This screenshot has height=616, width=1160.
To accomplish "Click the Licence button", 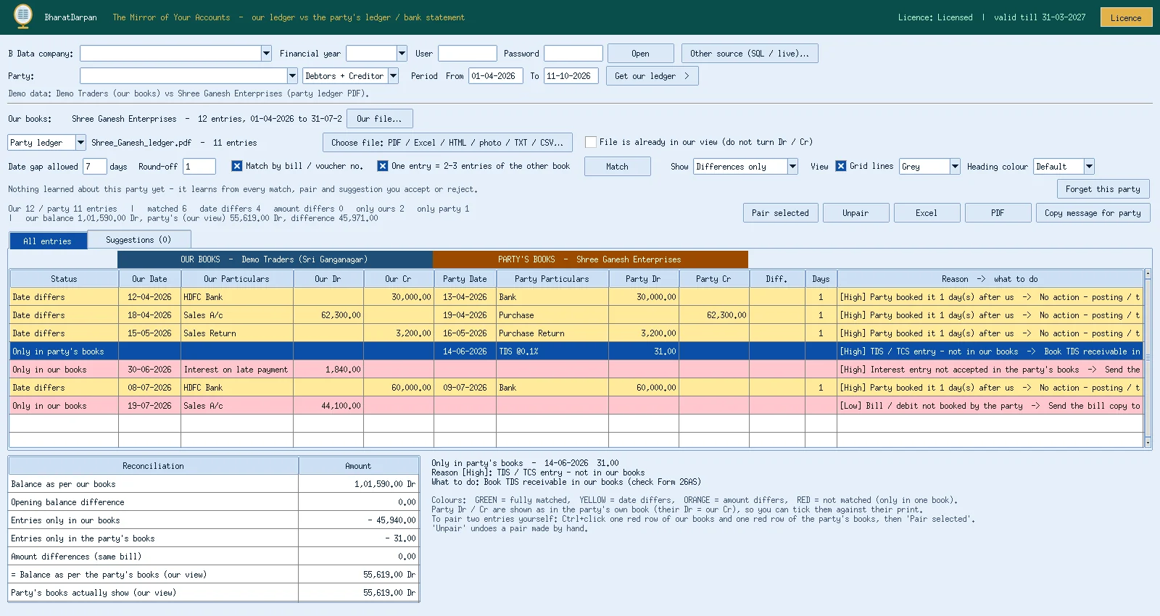I will point(1126,17).
